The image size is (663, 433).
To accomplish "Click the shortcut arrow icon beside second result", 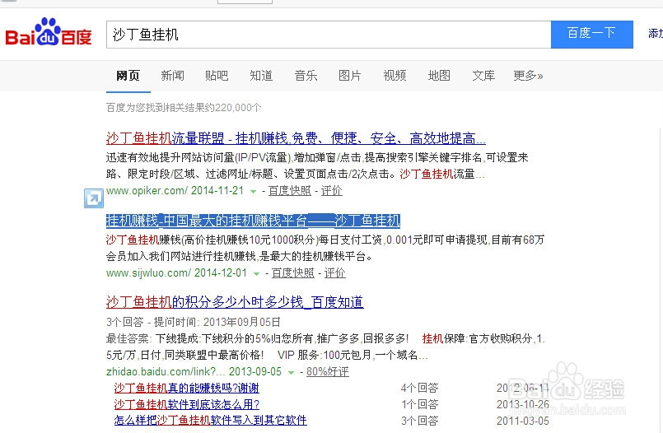I will point(93,198).
